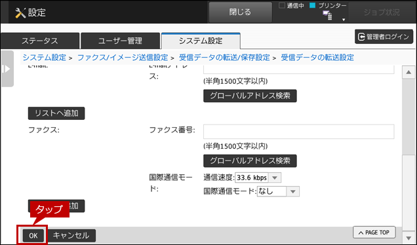The image size is (417, 245).
Task: Click the scrollbar down arrow
Action: 408,237
